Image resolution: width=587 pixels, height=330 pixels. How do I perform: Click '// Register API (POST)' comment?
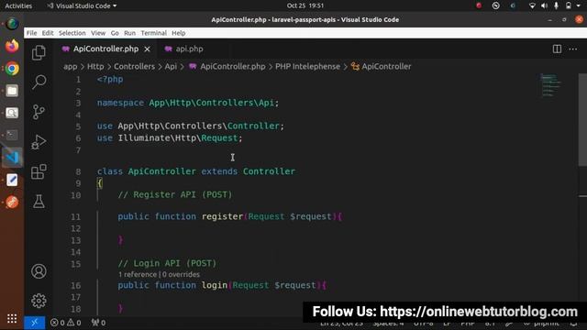[x=175, y=195]
